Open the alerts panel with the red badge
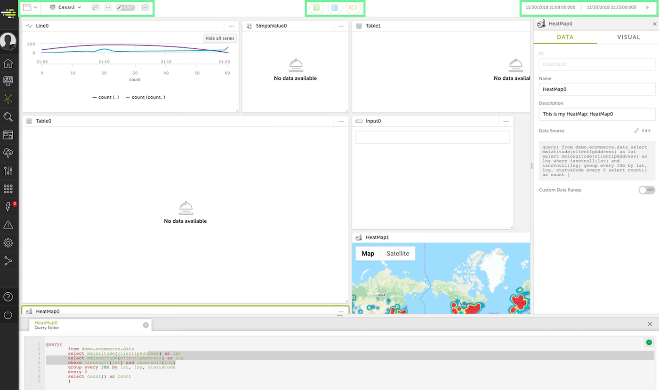The height and width of the screenshot is (390, 659). click(x=9, y=207)
